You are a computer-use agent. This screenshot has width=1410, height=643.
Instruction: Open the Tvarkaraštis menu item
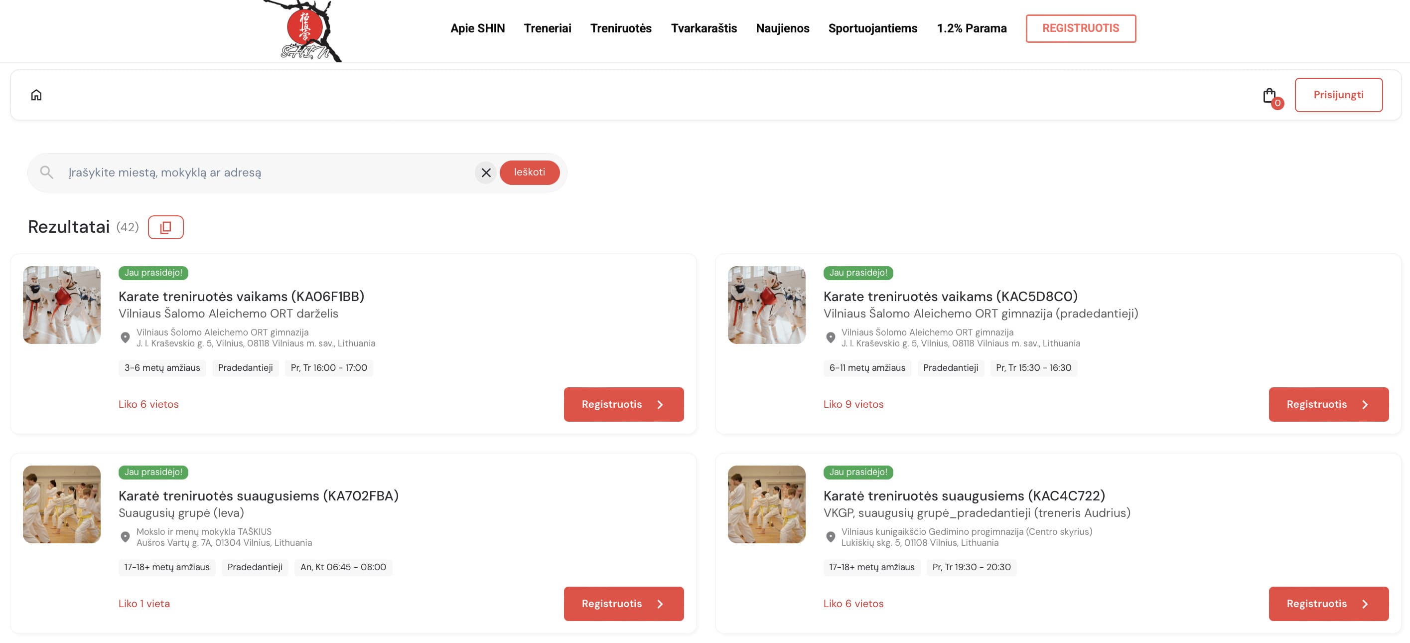click(705, 28)
